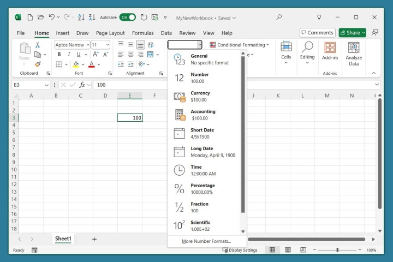Click the Add-ins icon in ribbon
This screenshot has height=262, width=393.
point(330,51)
